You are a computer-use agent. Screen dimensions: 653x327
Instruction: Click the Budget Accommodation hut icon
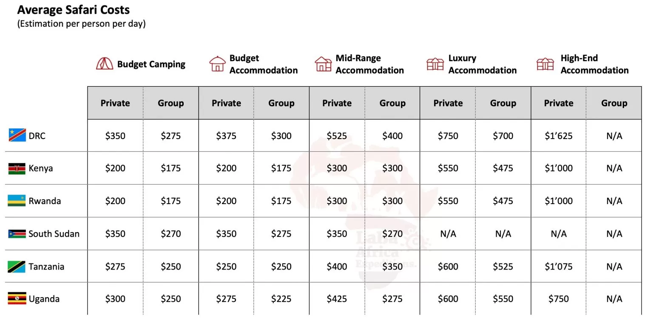pos(217,64)
